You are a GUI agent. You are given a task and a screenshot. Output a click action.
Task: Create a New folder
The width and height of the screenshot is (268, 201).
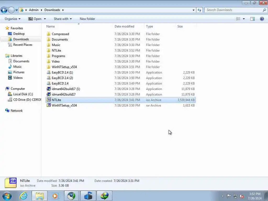point(87,19)
